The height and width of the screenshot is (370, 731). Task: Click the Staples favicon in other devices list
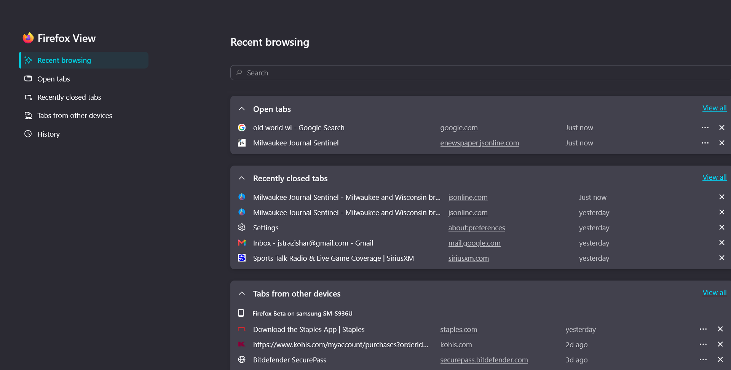coord(241,329)
